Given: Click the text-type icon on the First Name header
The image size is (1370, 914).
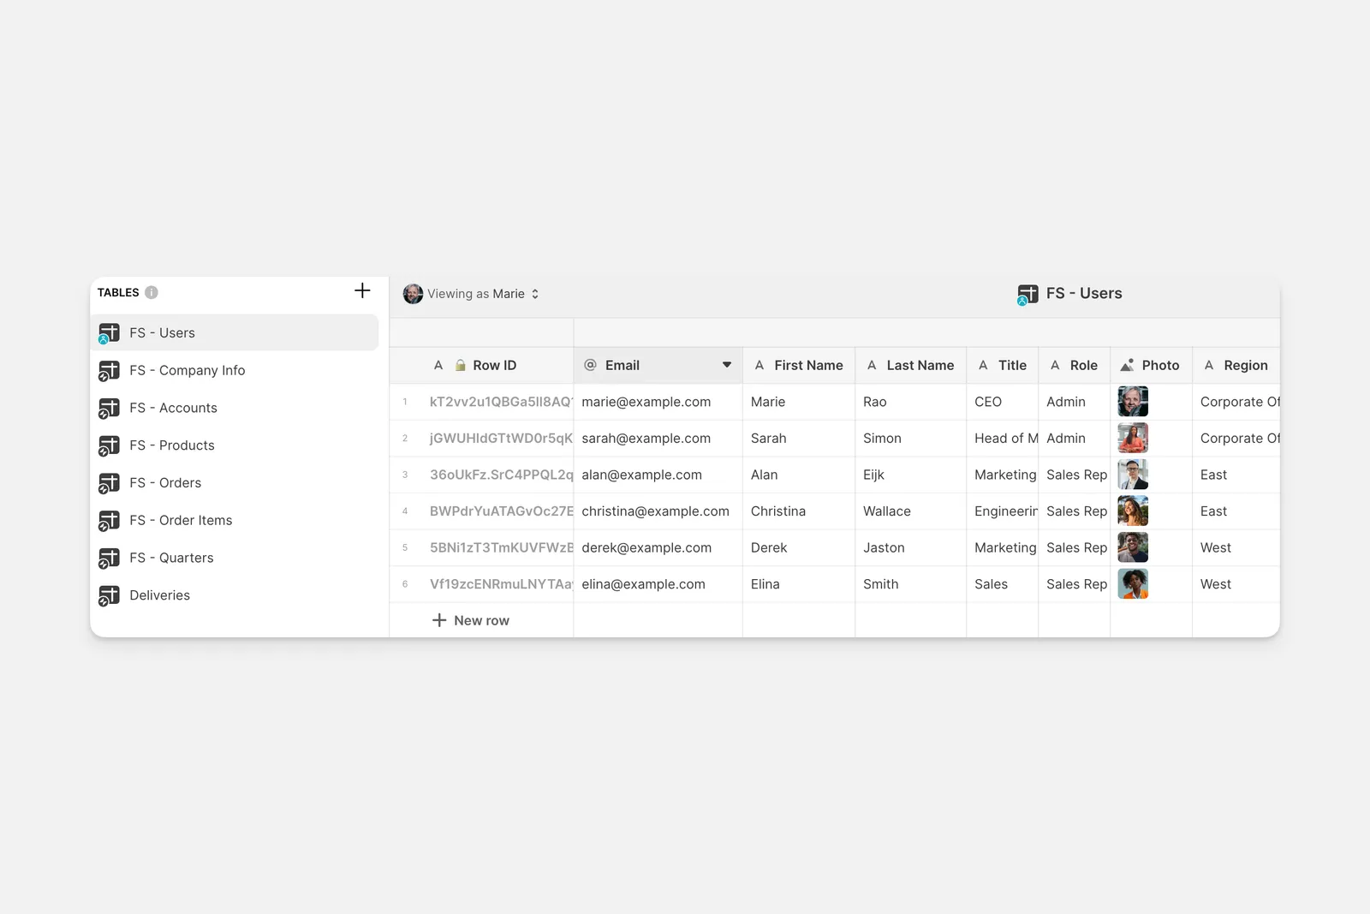Looking at the screenshot, I should [759, 365].
